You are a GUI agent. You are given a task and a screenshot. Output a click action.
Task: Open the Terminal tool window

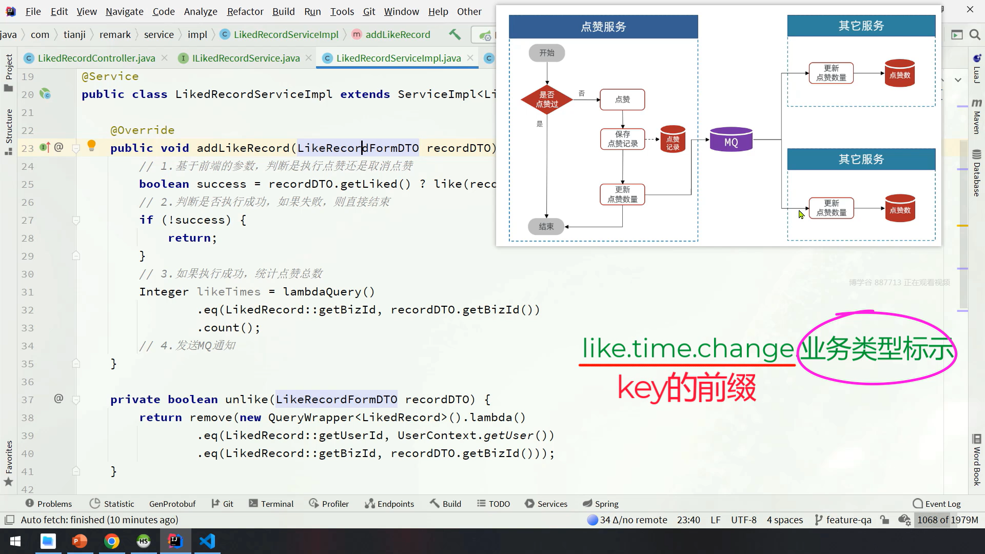tap(271, 504)
